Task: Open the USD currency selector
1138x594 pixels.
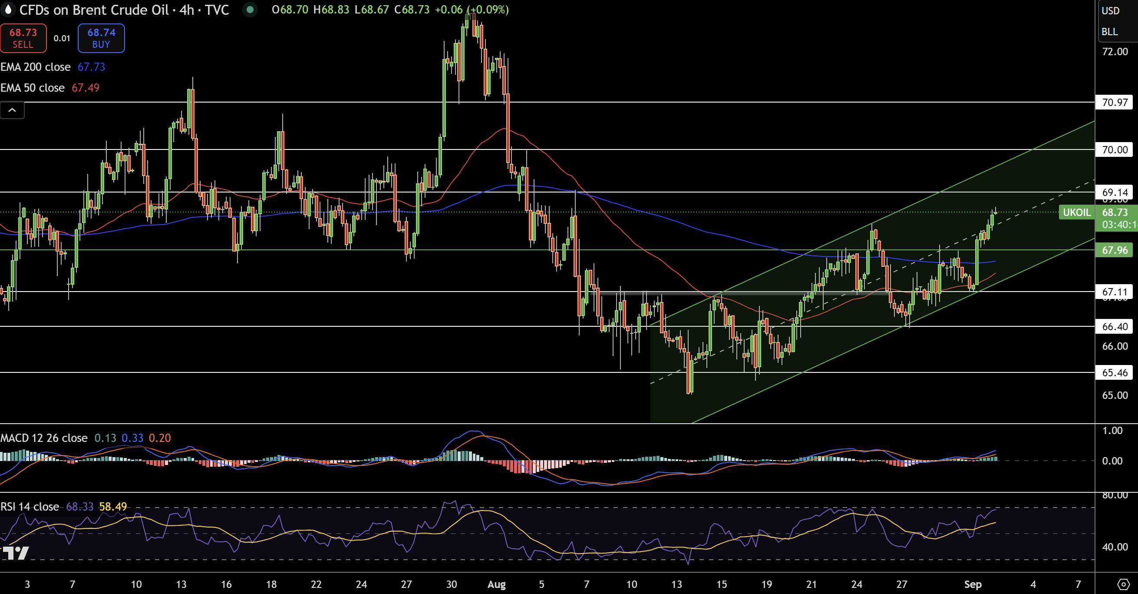Action: [1110, 10]
